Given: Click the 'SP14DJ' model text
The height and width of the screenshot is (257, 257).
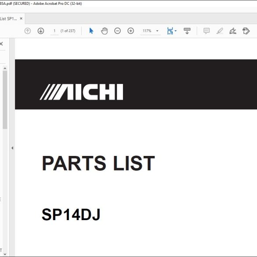Looking at the screenshot, I should click(x=71, y=214).
